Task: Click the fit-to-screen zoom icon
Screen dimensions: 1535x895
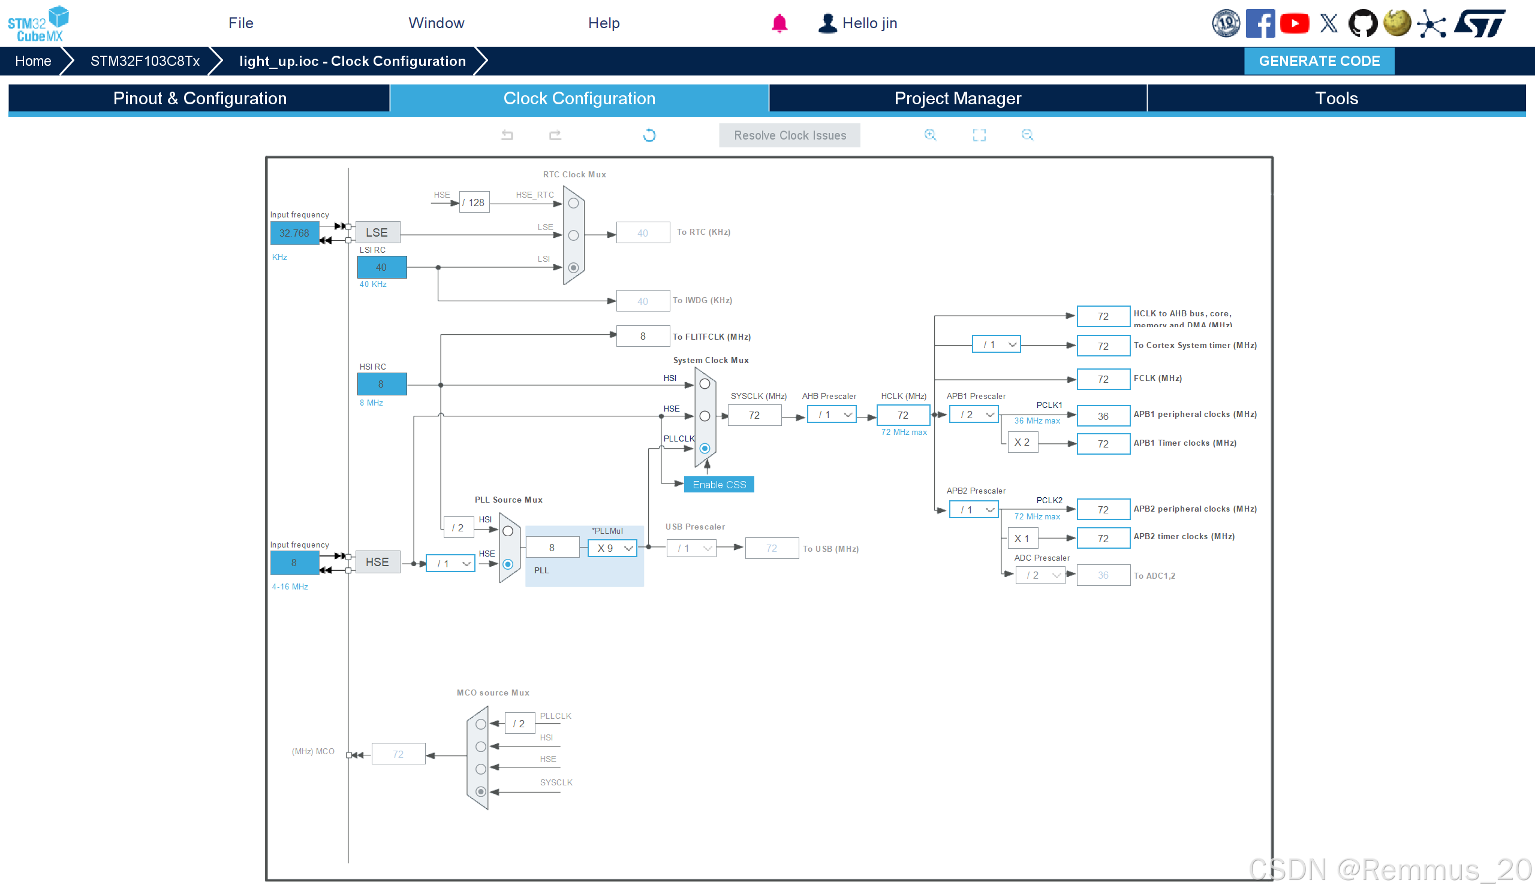Action: [x=979, y=135]
